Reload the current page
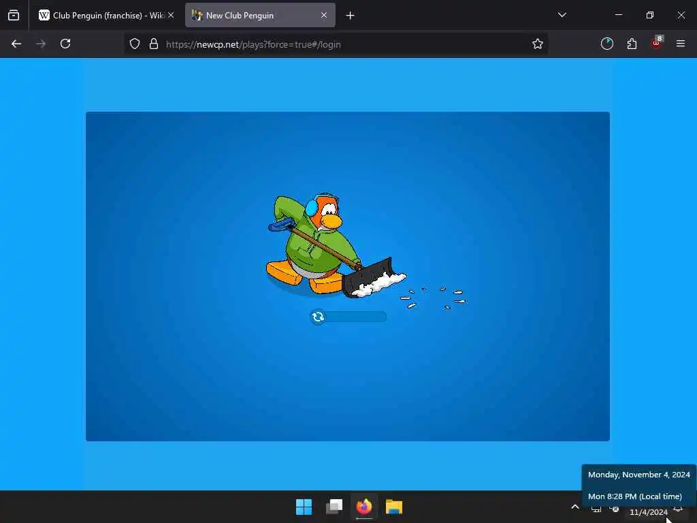697x523 pixels. 65,44
